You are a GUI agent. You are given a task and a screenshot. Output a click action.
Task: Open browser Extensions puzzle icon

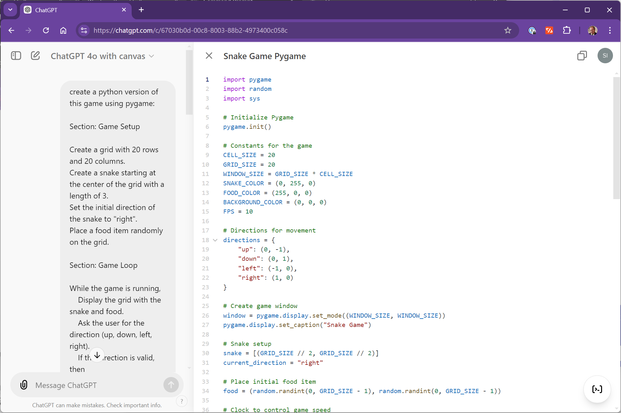tap(567, 31)
